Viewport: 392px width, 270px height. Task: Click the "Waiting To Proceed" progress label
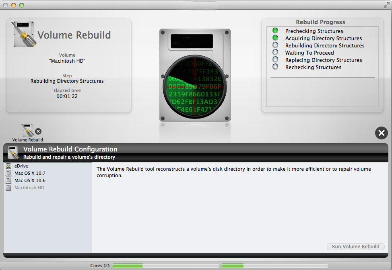[x=309, y=53]
